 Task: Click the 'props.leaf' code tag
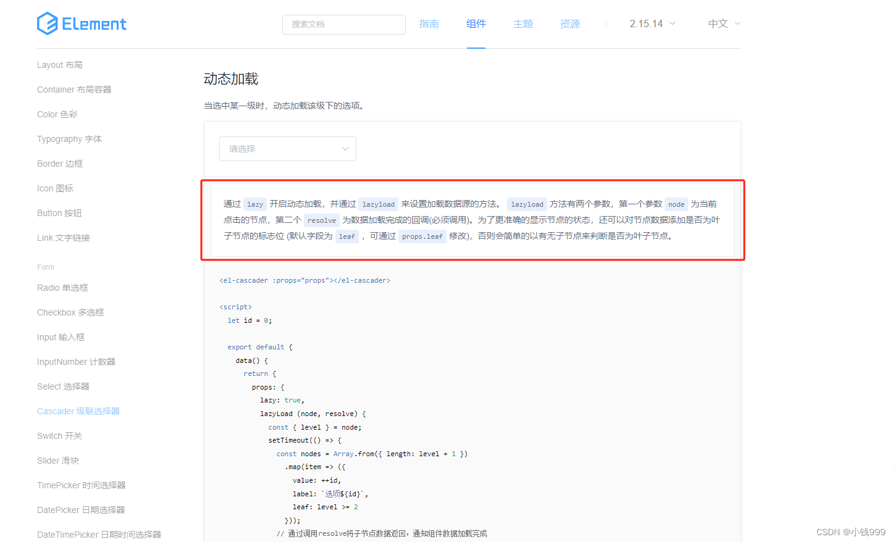coord(422,236)
